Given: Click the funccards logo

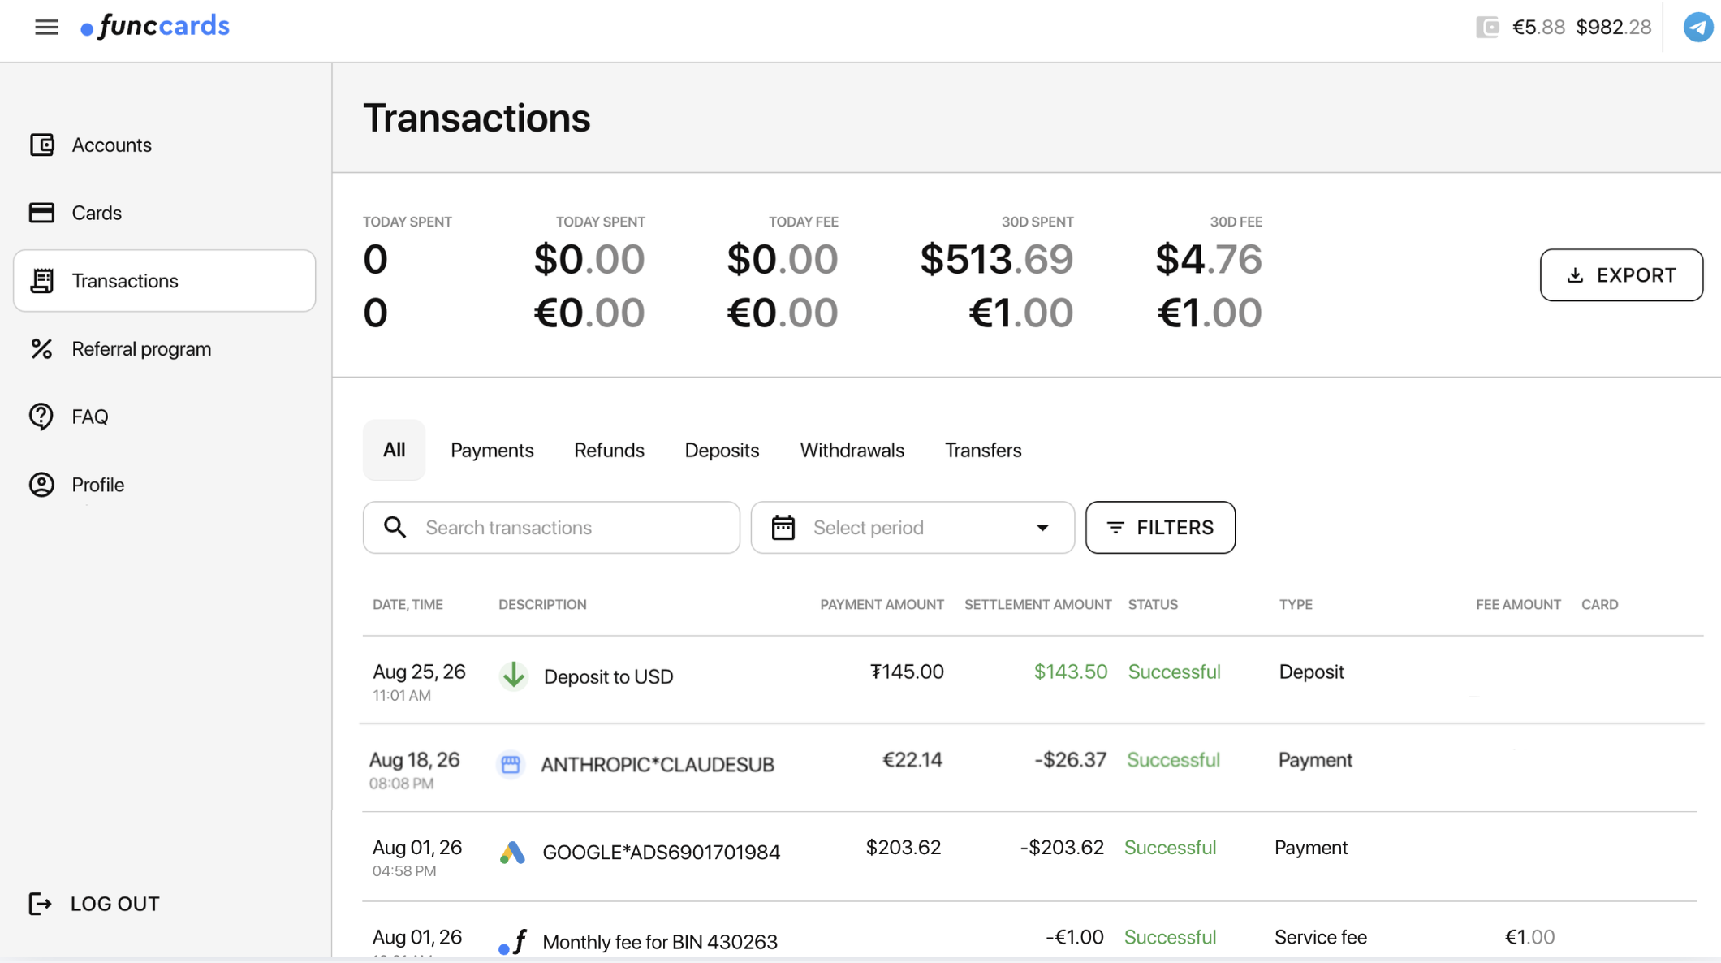Looking at the screenshot, I should [x=155, y=27].
